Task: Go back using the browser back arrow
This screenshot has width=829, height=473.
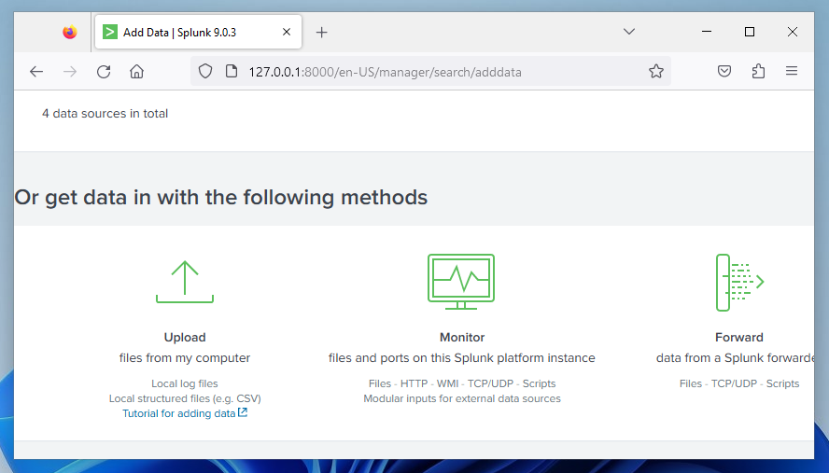Action: [x=36, y=71]
